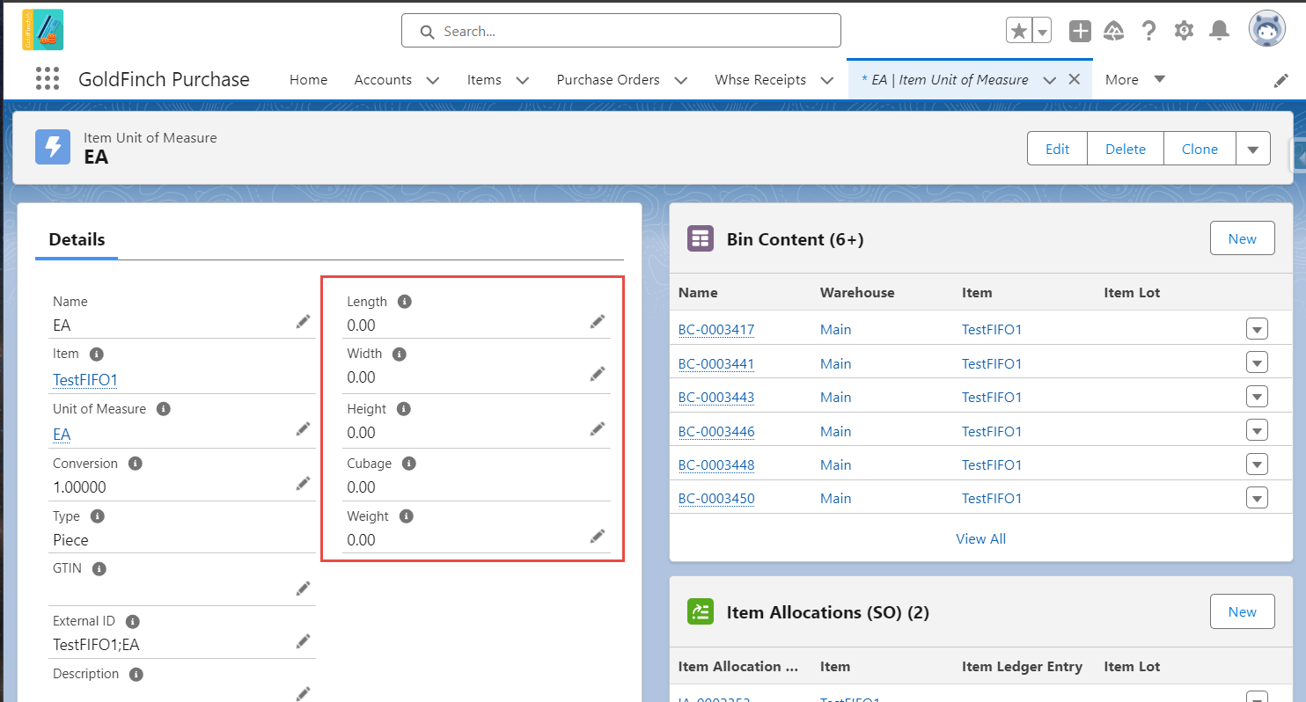Expand EA Item Unit of Measure tab dropdown
The height and width of the screenshot is (702, 1306).
tap(1049, 80)
